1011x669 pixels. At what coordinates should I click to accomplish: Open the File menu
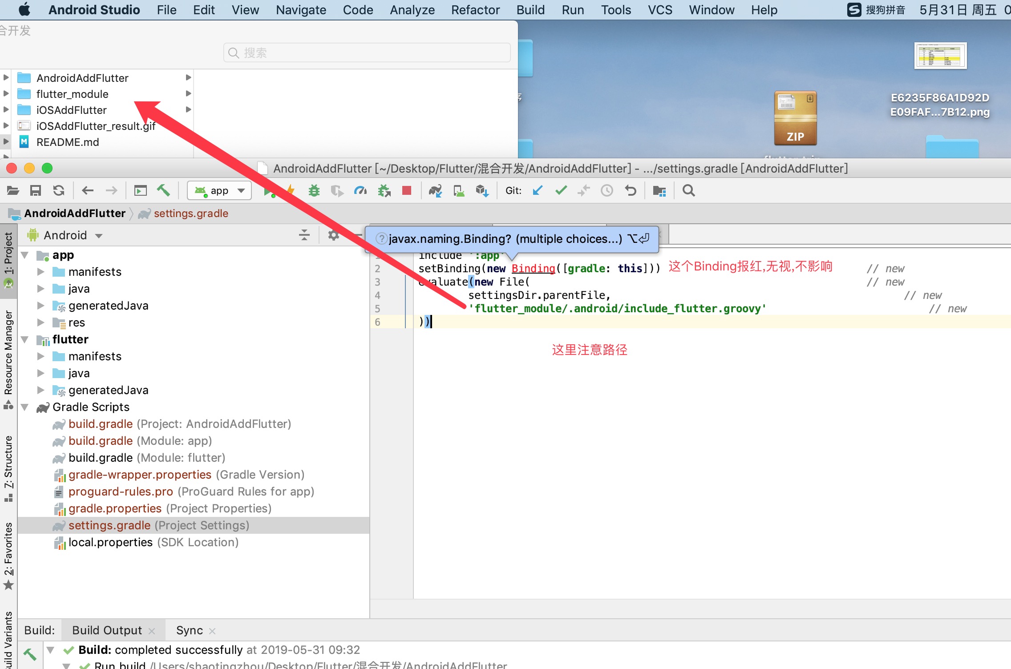[166, 10]
